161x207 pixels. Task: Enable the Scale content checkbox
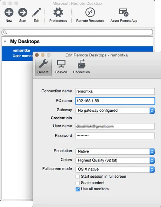pyautogui.click(x=78, y=183)
